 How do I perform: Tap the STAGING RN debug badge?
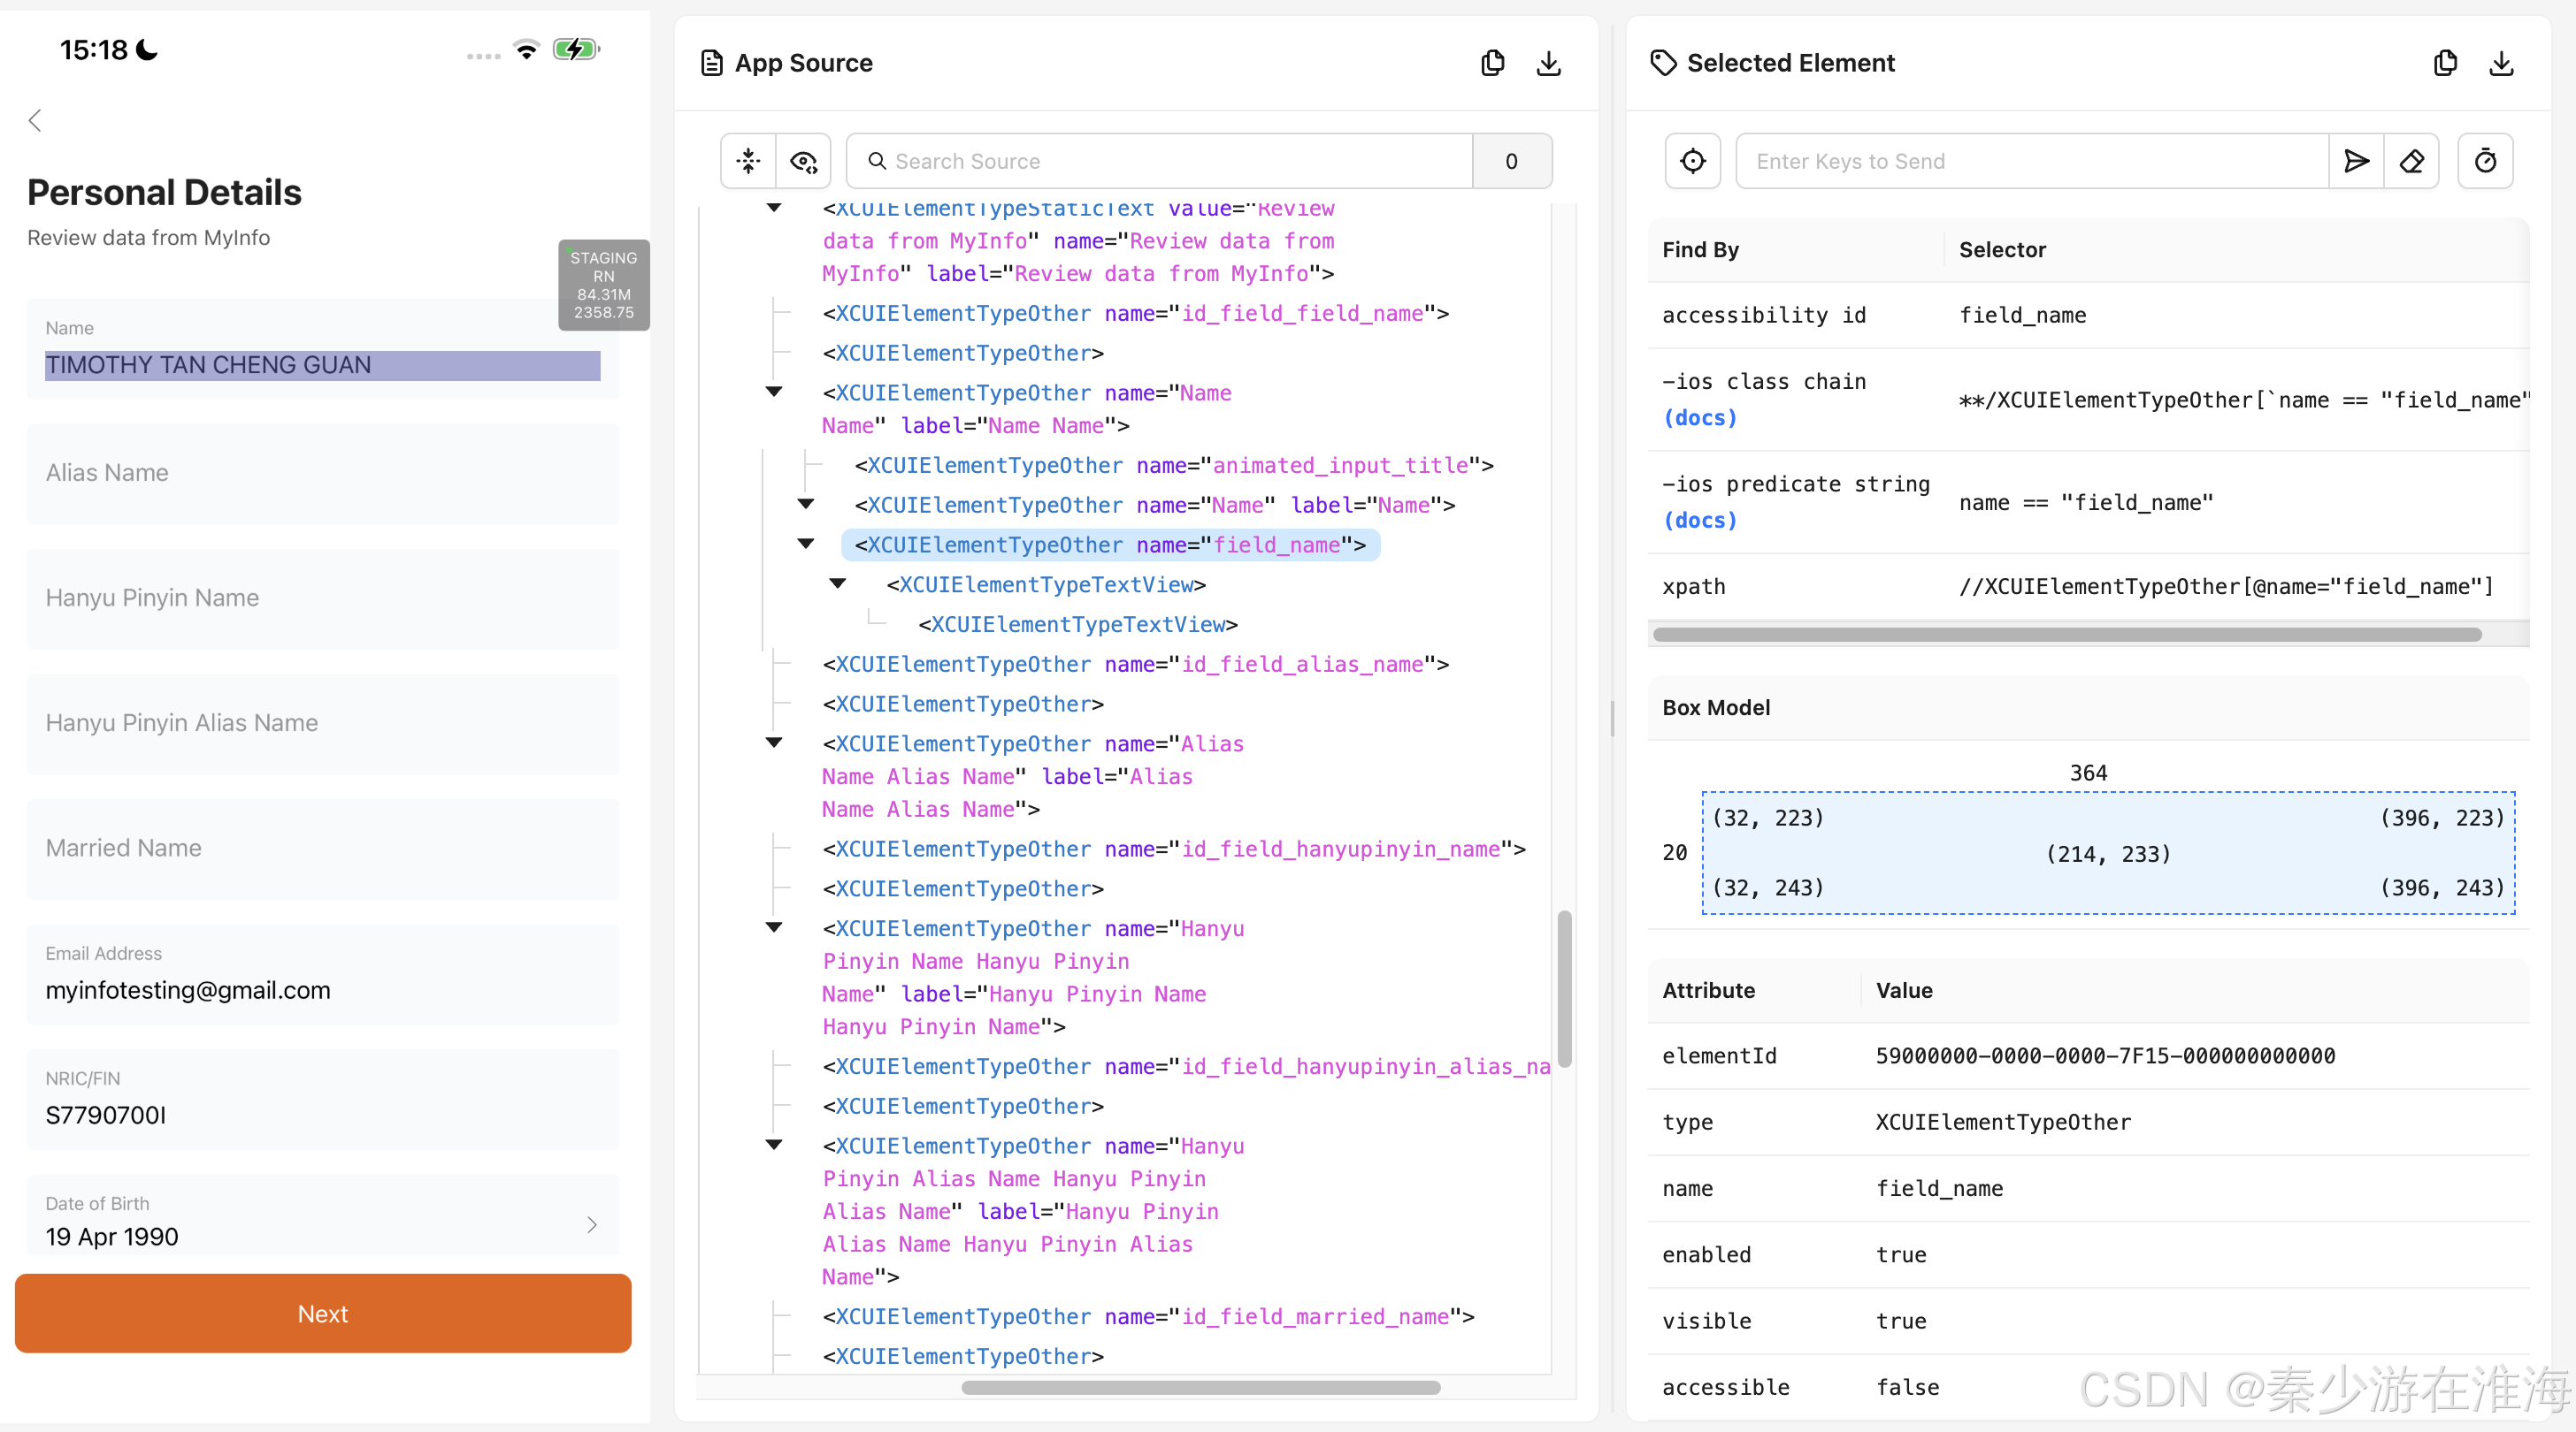point(603,285)
